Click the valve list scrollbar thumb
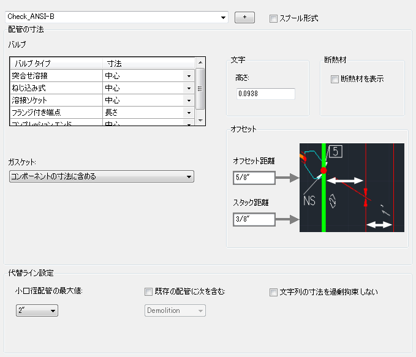The image size is (416, 357). (x=200, y=89)
